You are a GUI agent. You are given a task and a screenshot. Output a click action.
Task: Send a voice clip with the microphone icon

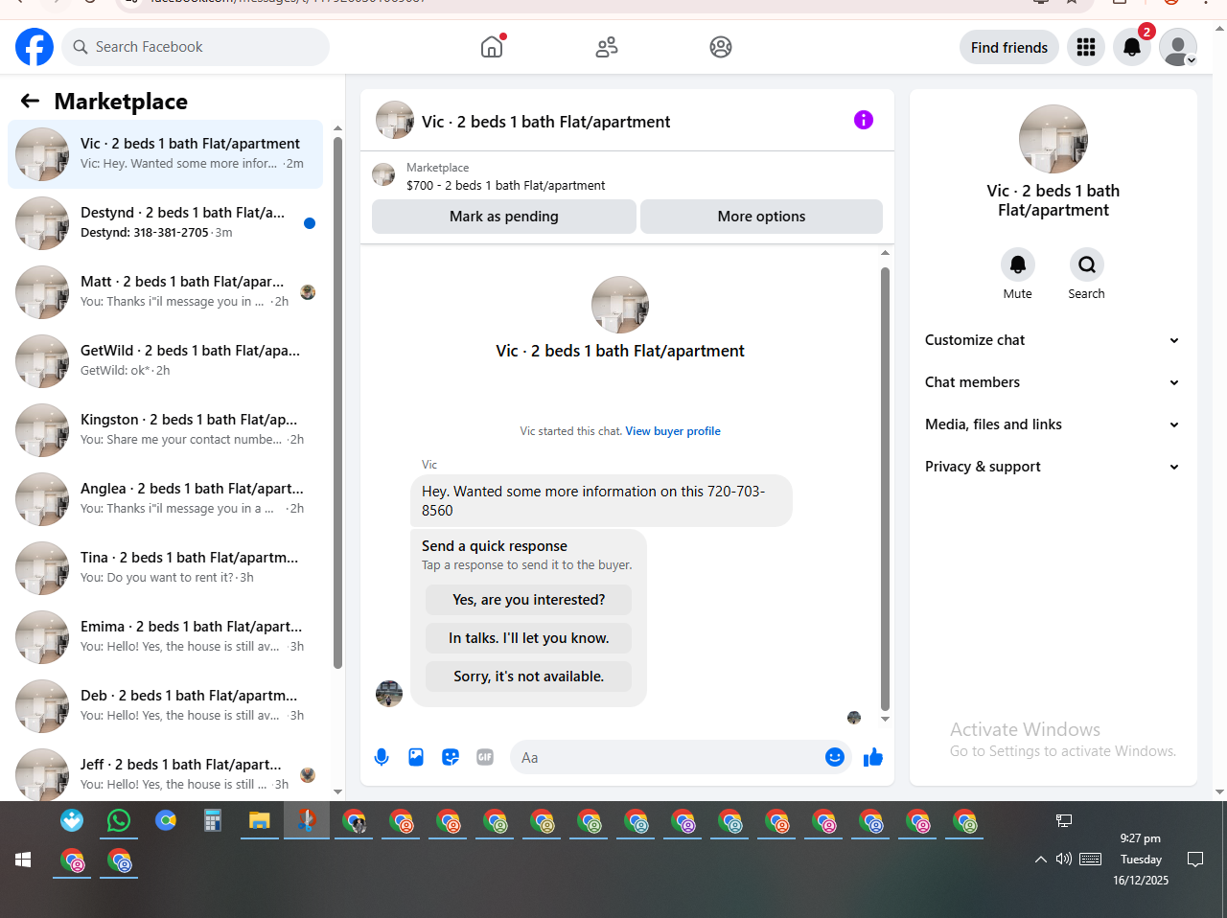pos(382,757)
